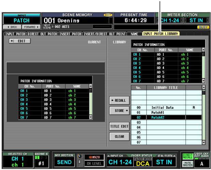The height and width of the screenshot is (170, 211).
Task: Select library entry 02 Patch#2
Action: (x=167, y=117)
